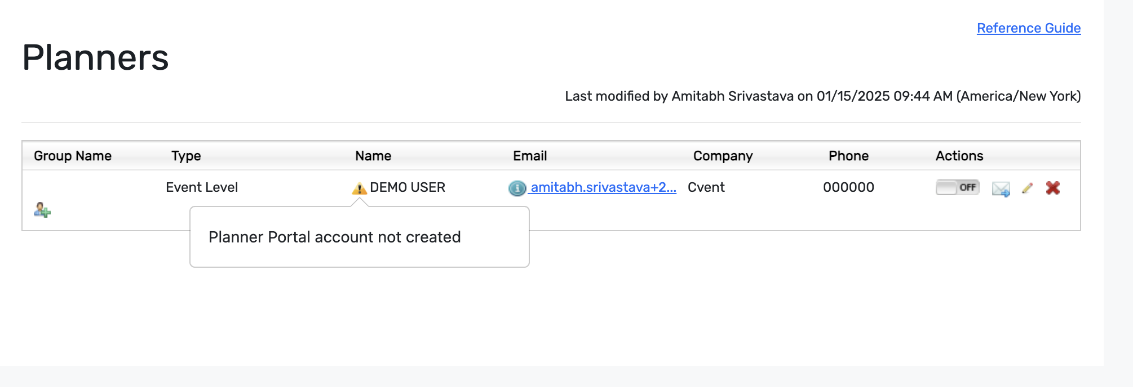This screenshot has width=1133, height=387.
Task: Click the Actions column header
Action: 959,156
